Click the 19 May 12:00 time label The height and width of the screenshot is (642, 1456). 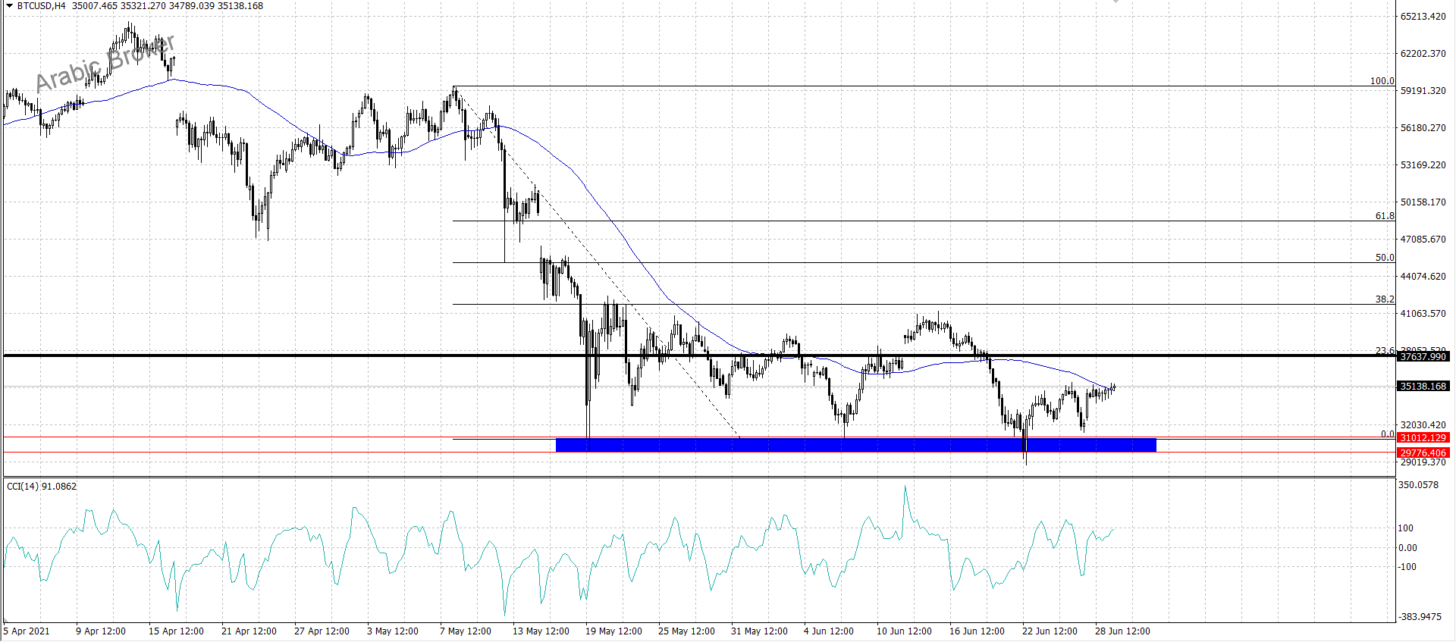(x=613, y=631)
